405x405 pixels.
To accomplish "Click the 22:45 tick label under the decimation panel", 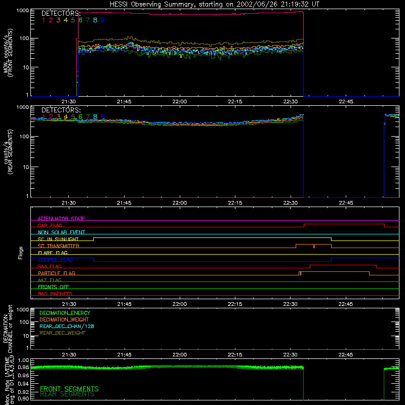I will 346,355.
